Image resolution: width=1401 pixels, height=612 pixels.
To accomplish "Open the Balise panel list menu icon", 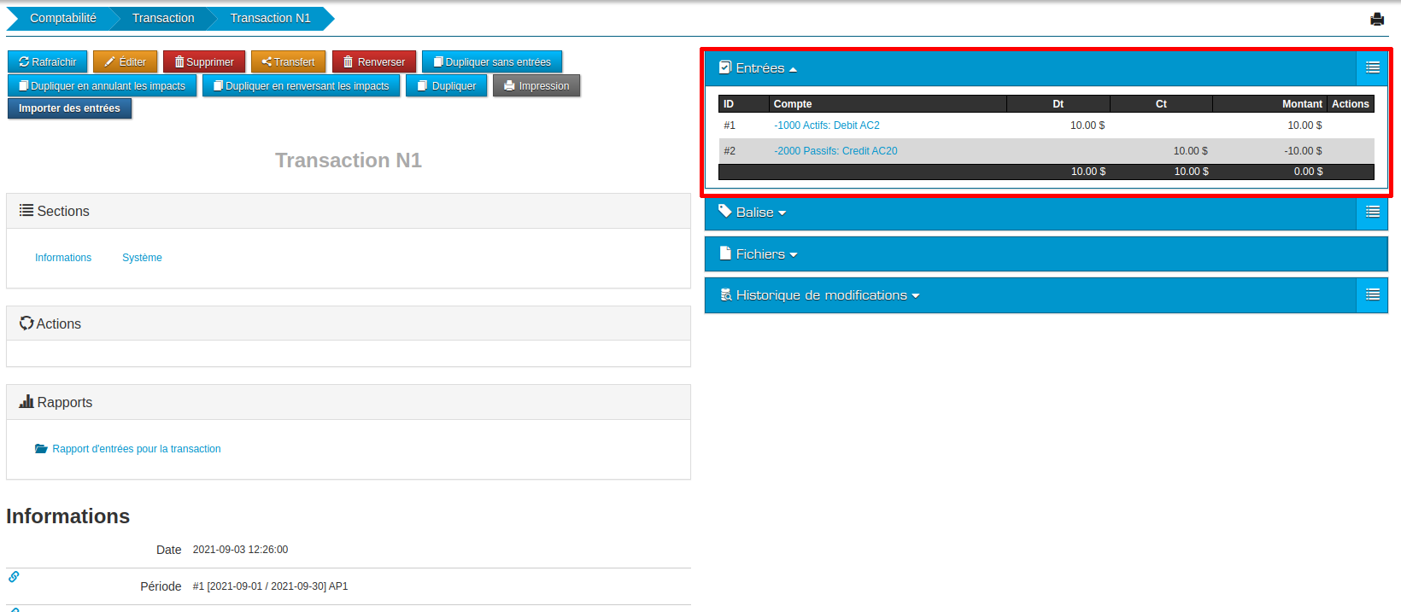I will [1372, 213].
